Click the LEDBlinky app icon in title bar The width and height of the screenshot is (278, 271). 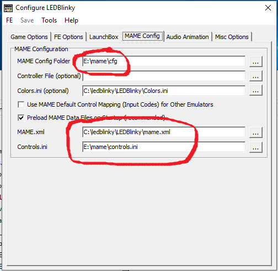[x=8, y=8]
